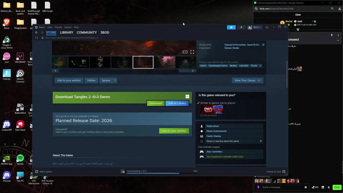343x193 pixels.
Task: Open the Help menu in Steam
Action: tap(76, 27)
